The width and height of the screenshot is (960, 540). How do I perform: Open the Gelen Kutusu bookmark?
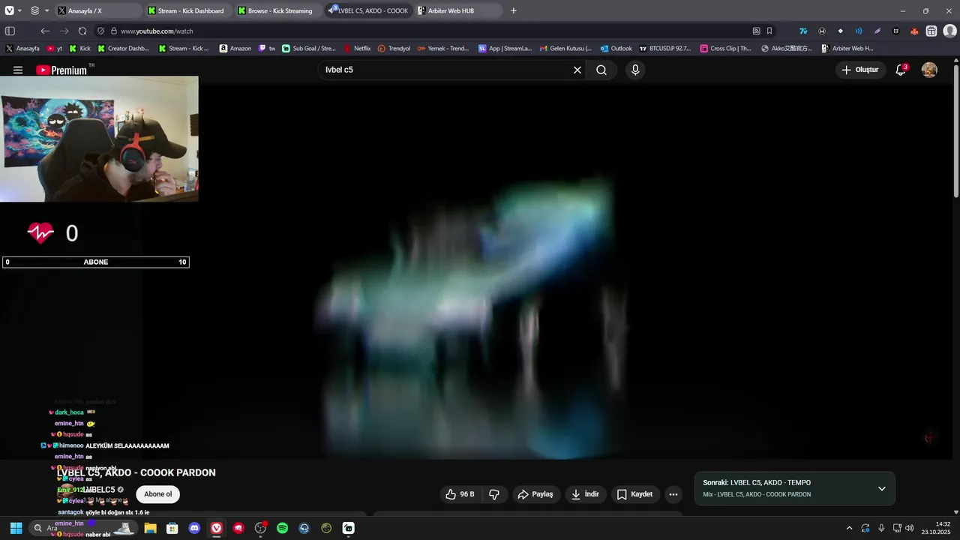565,48
